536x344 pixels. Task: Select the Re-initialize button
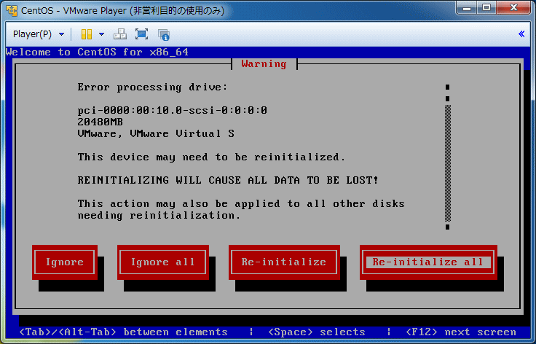pos(283,262)
